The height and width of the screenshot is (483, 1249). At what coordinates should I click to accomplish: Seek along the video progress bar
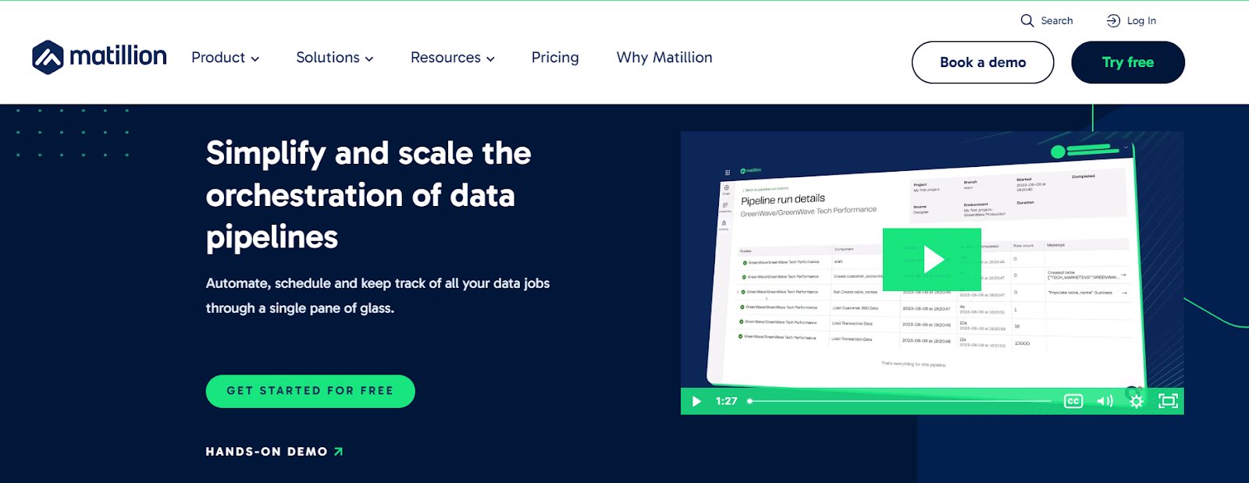point(899,401)
